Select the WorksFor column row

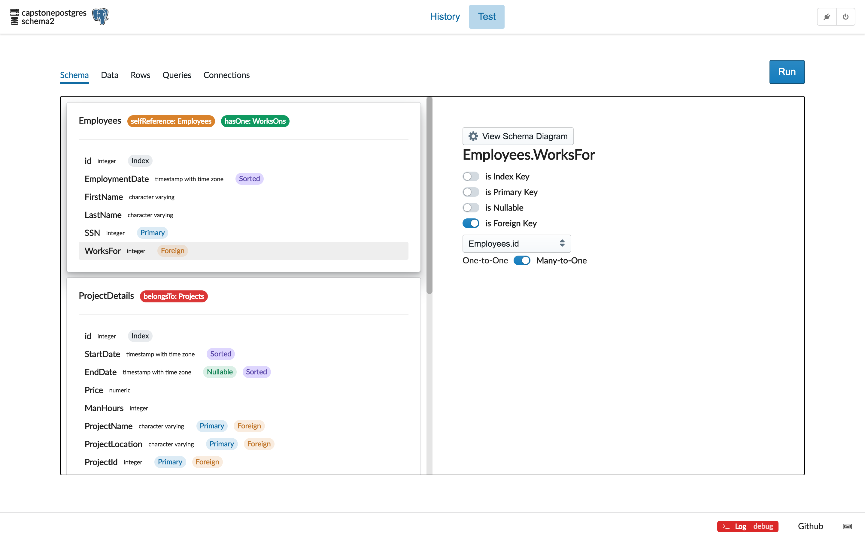pyautogui.click(x=243, y=251)
